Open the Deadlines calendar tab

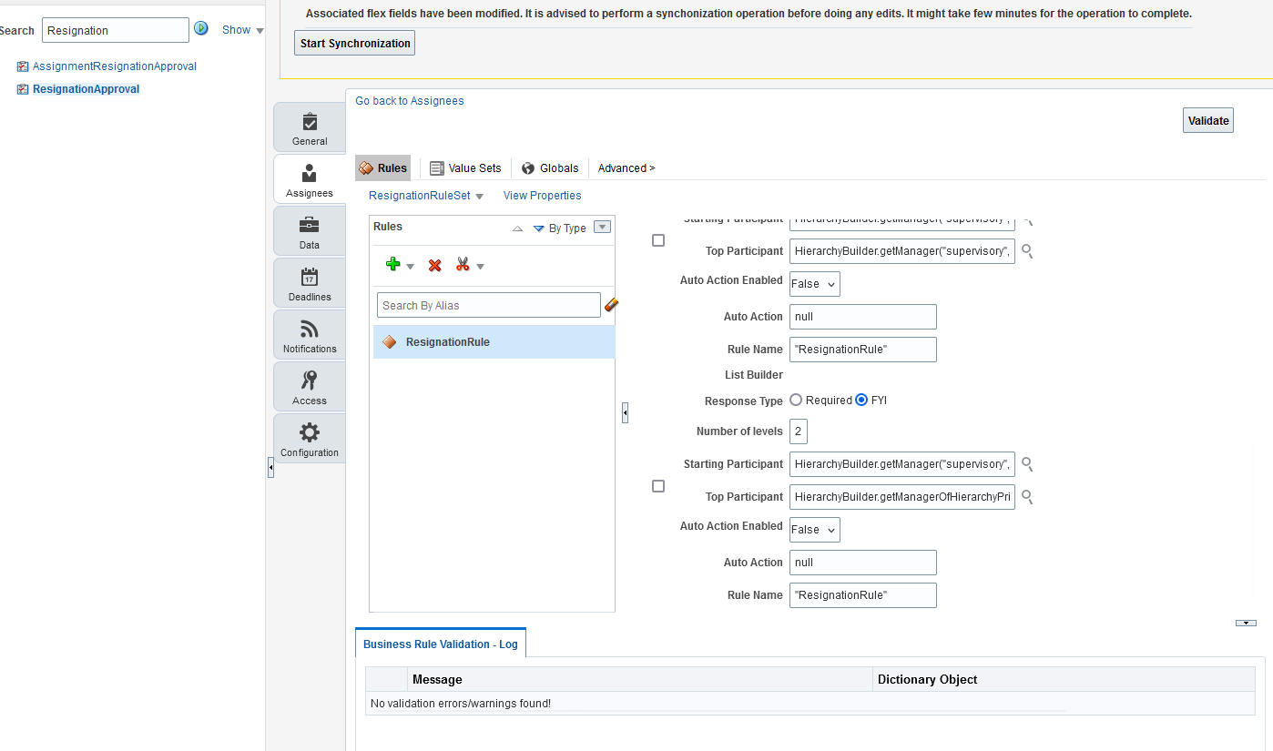[x=310, y=283]
